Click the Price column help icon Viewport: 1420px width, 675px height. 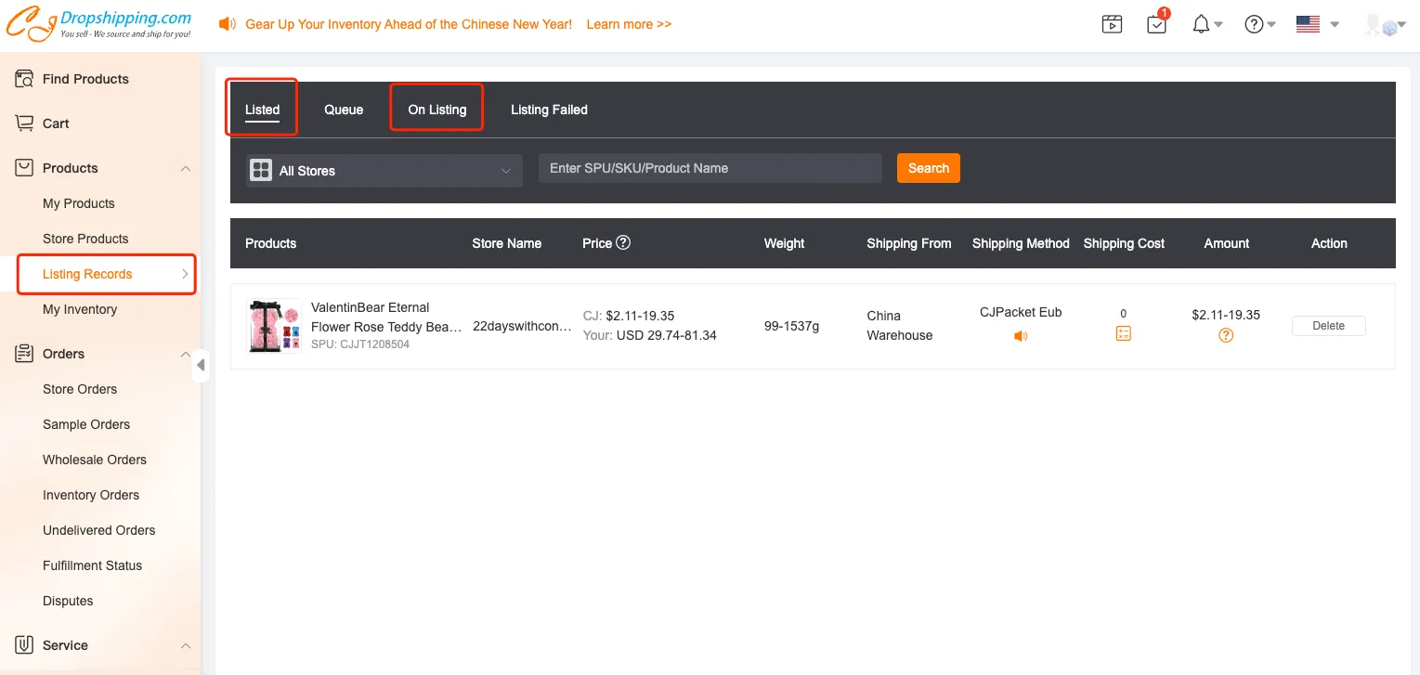(623, 242)
